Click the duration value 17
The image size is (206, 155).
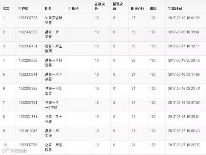(134, 18)
